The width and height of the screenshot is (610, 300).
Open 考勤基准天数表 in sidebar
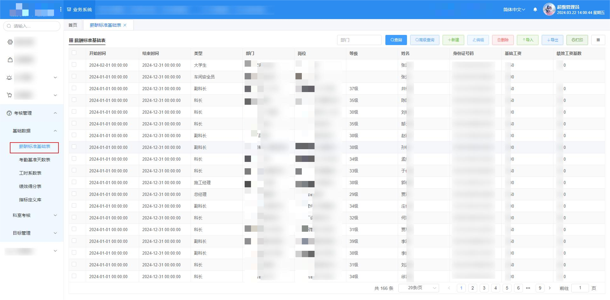pyautogui.click(x=35, y=160)
